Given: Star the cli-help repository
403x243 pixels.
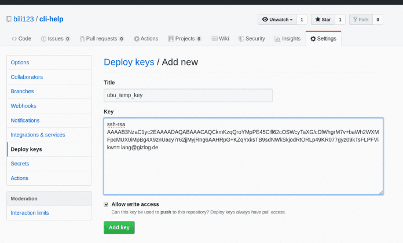Looking at the screenshot, I should point(323,20).
